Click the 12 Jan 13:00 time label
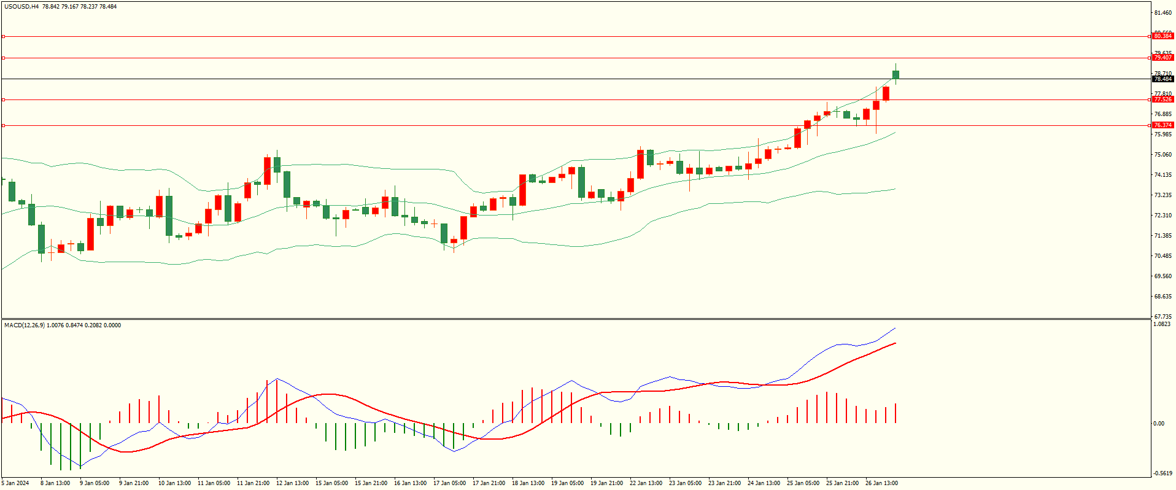 point(292,483)
